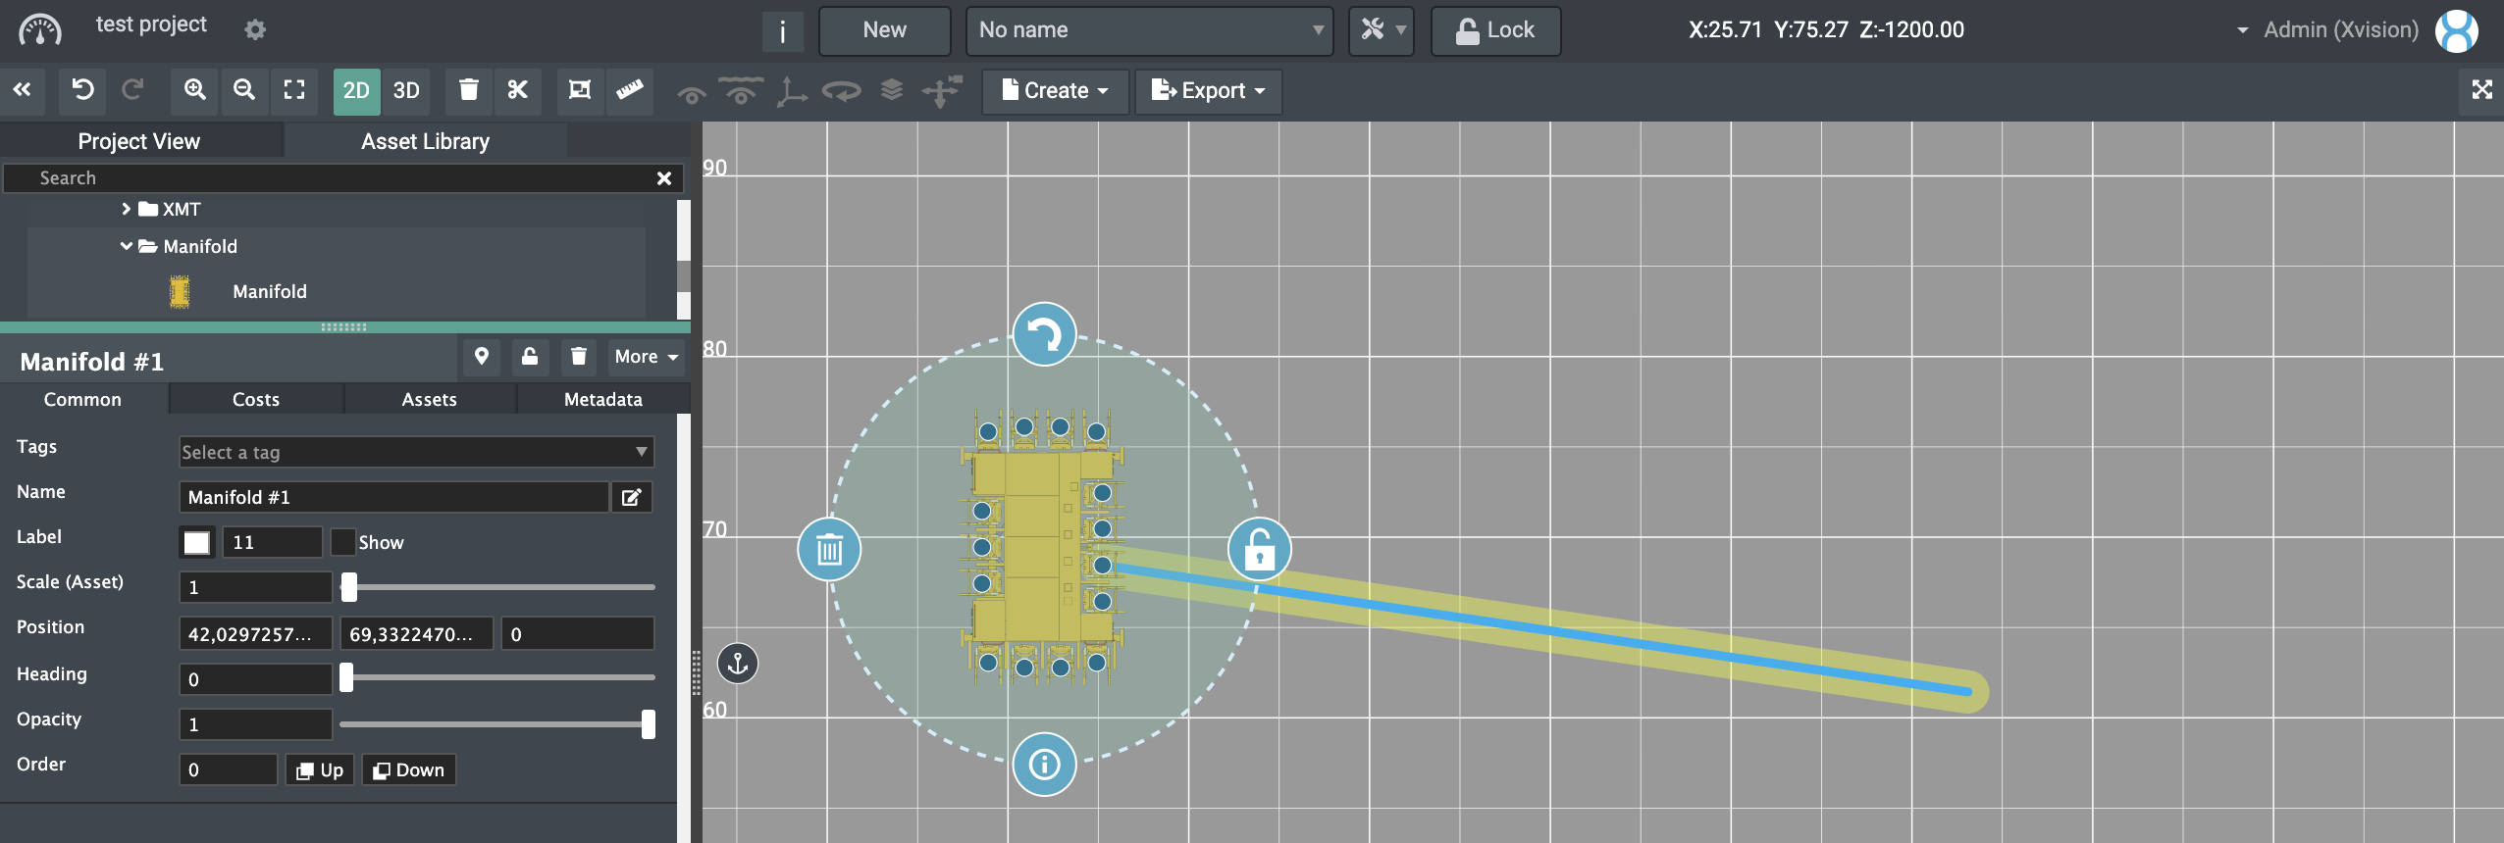Open the user avatar icon
This screenshot has width=2504, height=843.
2457,30
